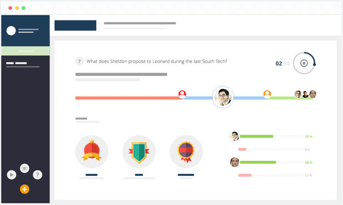Select the light green highlighted sidebar item
The width and height of the screenshot is (343, 205).
[26, 51]
